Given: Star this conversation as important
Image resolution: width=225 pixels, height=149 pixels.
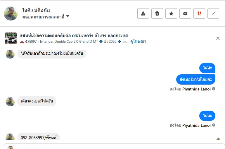Looking at the screenshot, I should coord(171,13).
